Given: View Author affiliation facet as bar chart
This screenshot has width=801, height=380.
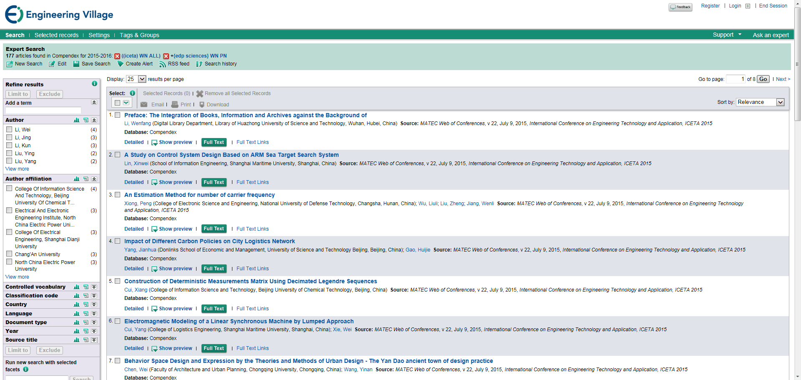Looking at the screenshot, I should click(76, 179).
